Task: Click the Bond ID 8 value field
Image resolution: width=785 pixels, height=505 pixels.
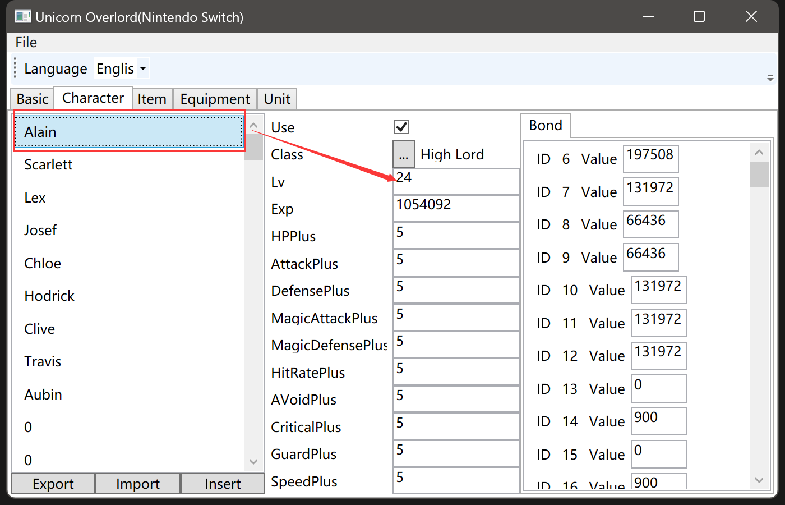Action: (651, 224)
